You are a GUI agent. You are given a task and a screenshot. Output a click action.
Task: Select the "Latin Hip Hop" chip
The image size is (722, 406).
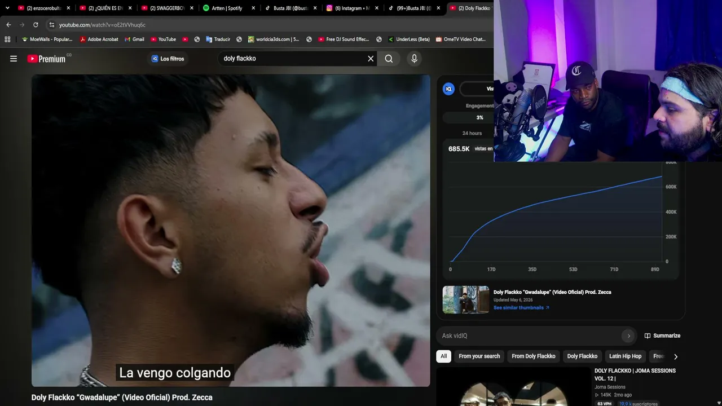tap(625, 356)
